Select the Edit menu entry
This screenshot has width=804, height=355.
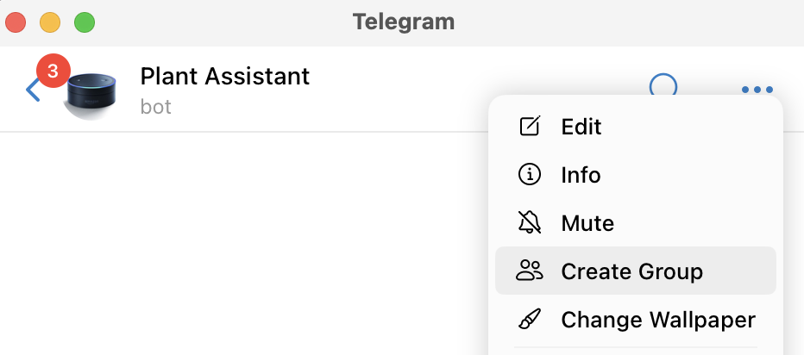pyautogui.click(x=581, y=127)
